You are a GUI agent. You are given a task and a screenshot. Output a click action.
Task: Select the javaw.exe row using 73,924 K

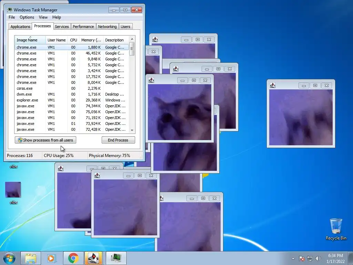pyautogui.click(x=72, y=124)
